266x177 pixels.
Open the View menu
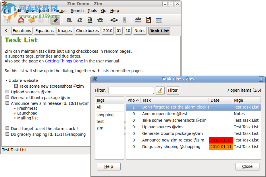point(30,11)
